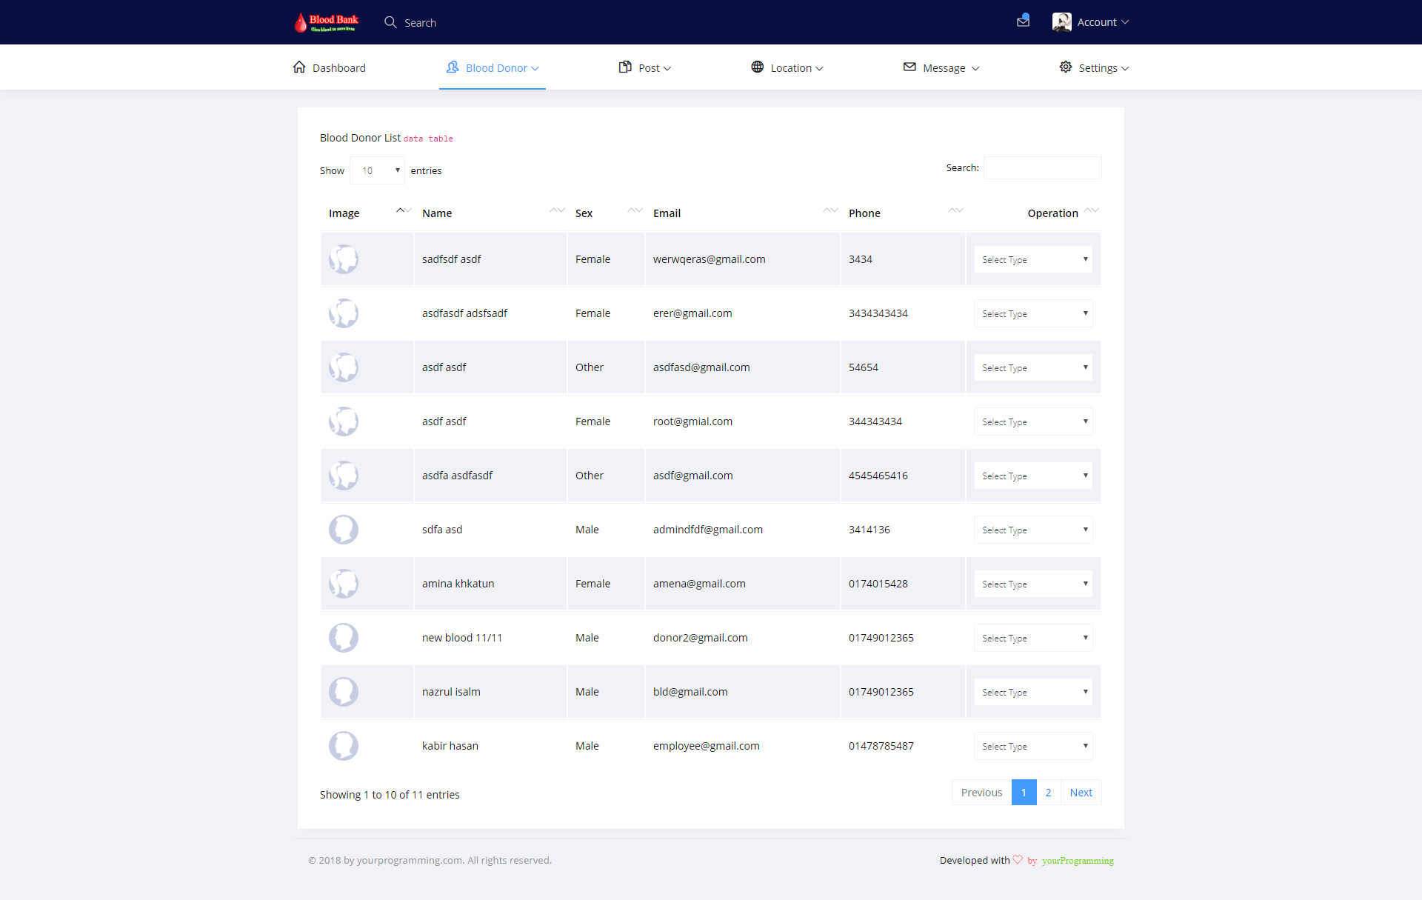The width and height of the screenshot is (1422, 900).
Task: Click the Account avatar picture
Action: (1061, 22)
